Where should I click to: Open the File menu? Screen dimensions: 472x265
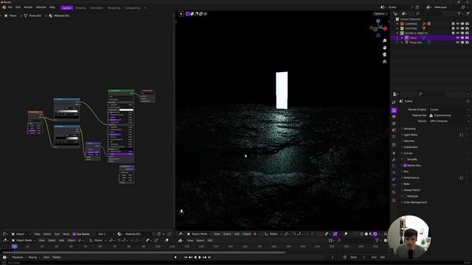(x=10, y=7)
